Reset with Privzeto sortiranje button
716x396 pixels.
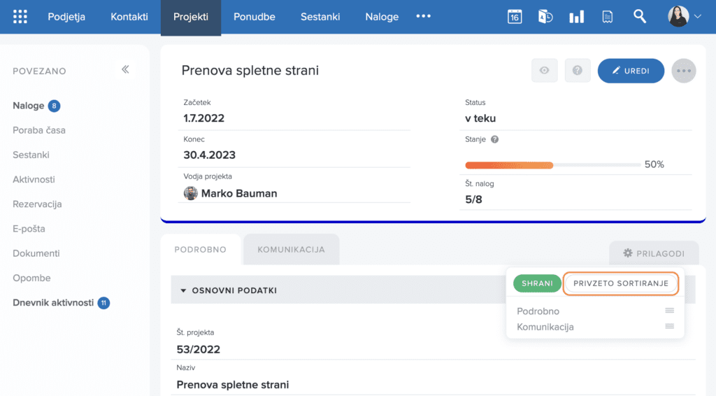point(621,283)
